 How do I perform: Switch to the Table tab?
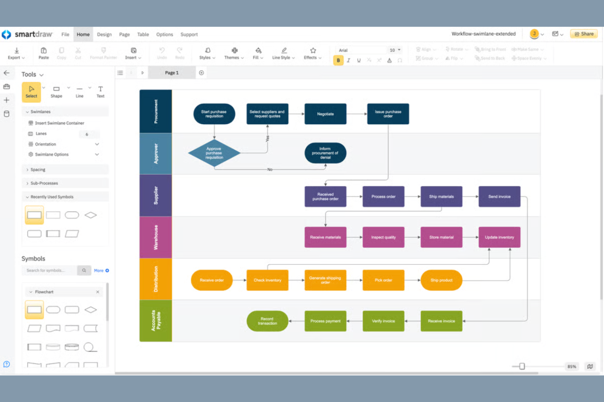(x=143, y=35)
